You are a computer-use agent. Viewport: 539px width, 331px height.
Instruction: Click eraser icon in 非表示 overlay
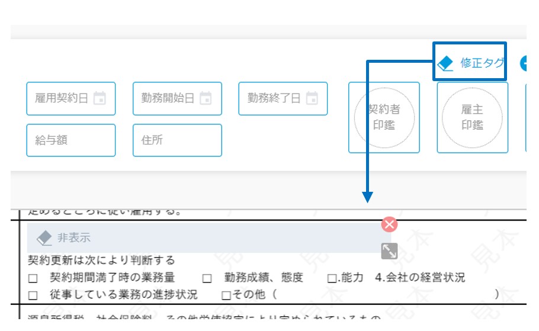pos(44,238)
